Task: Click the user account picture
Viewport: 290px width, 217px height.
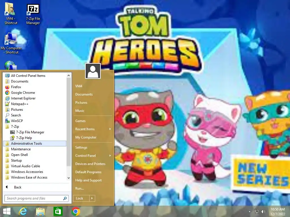Action: pos(93,71)
